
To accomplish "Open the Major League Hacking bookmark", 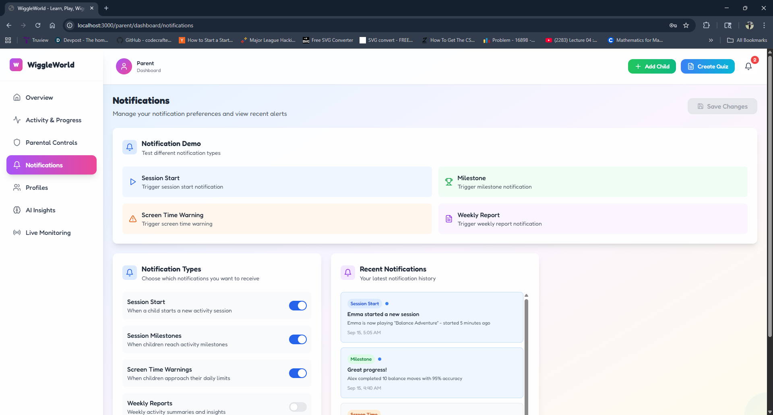I will tap(268, 40).
